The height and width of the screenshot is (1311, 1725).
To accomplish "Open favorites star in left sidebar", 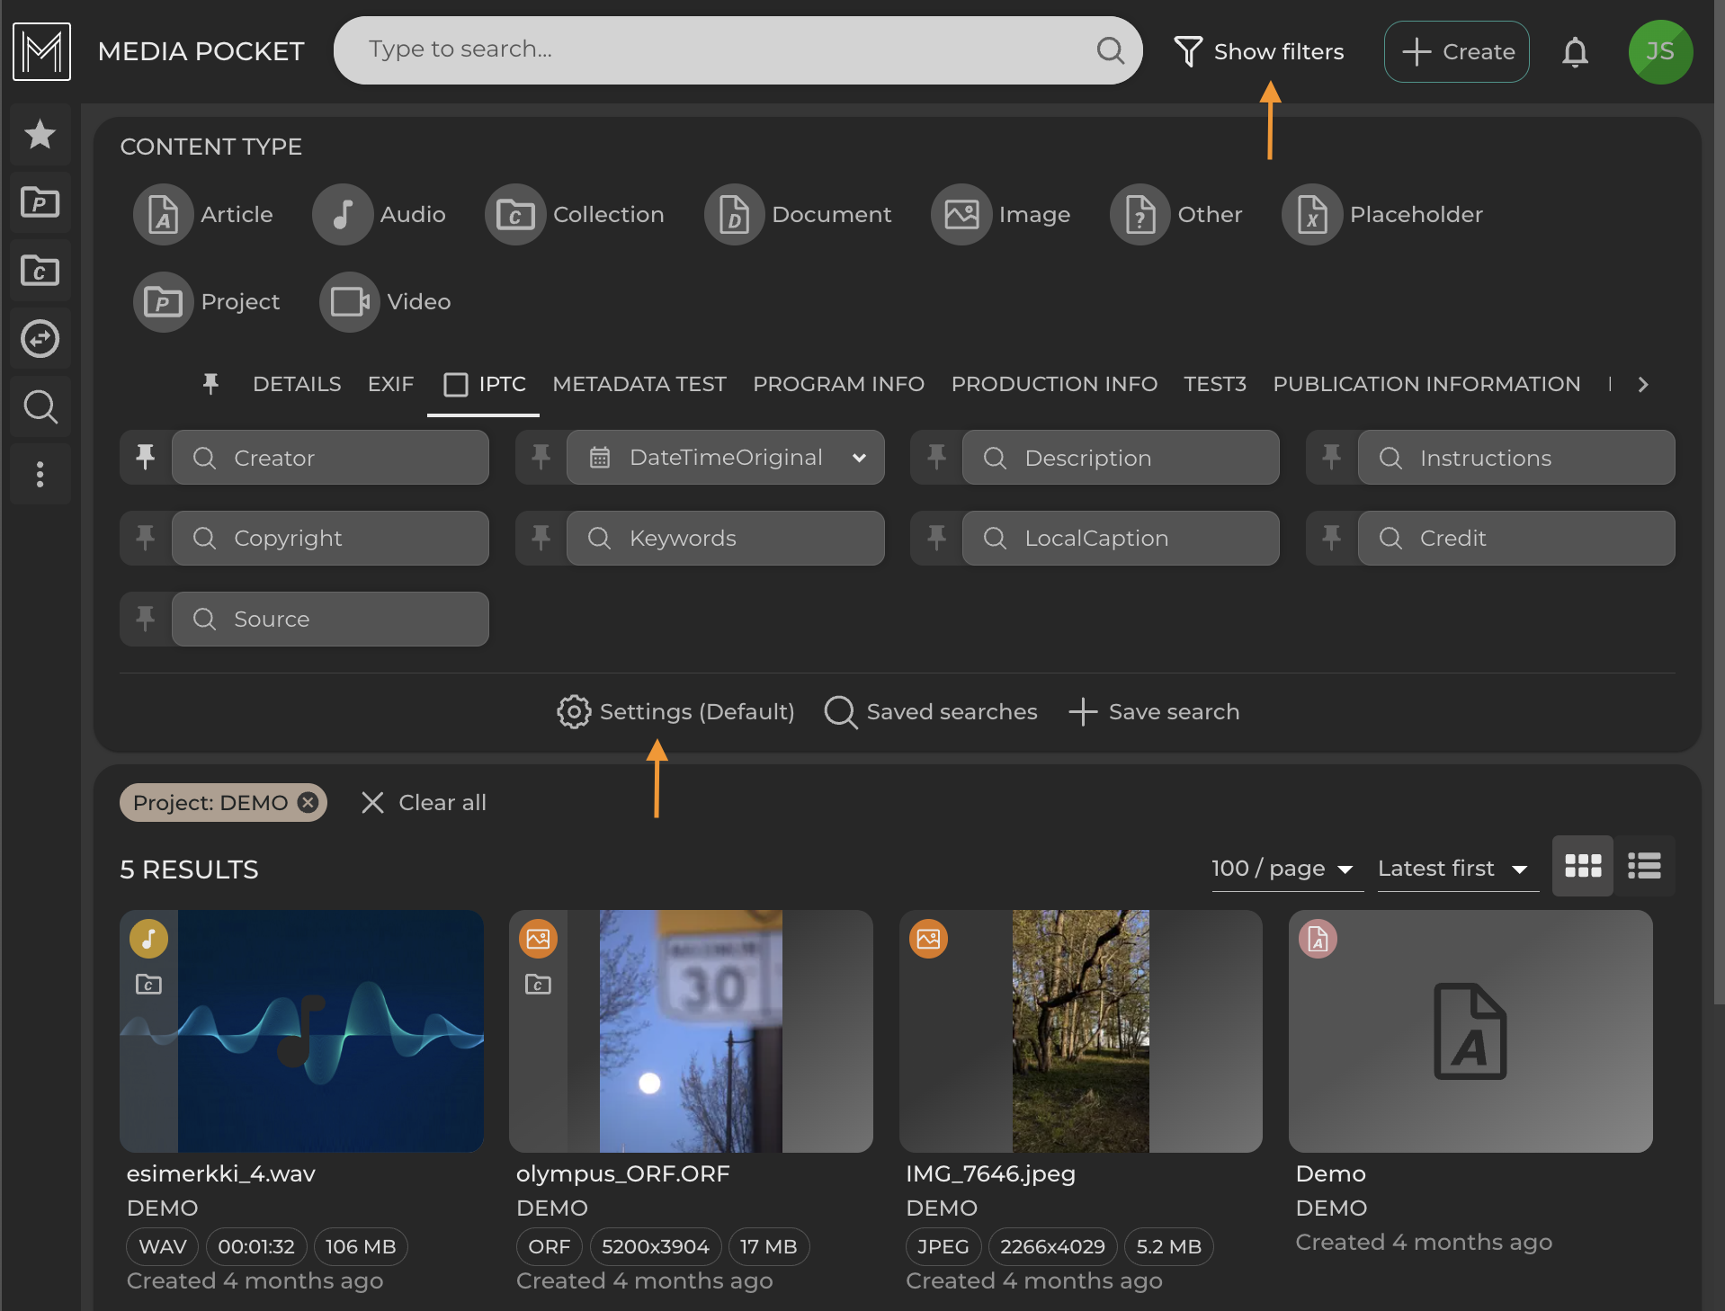I will pyautogui.click(x=40, y=135).
